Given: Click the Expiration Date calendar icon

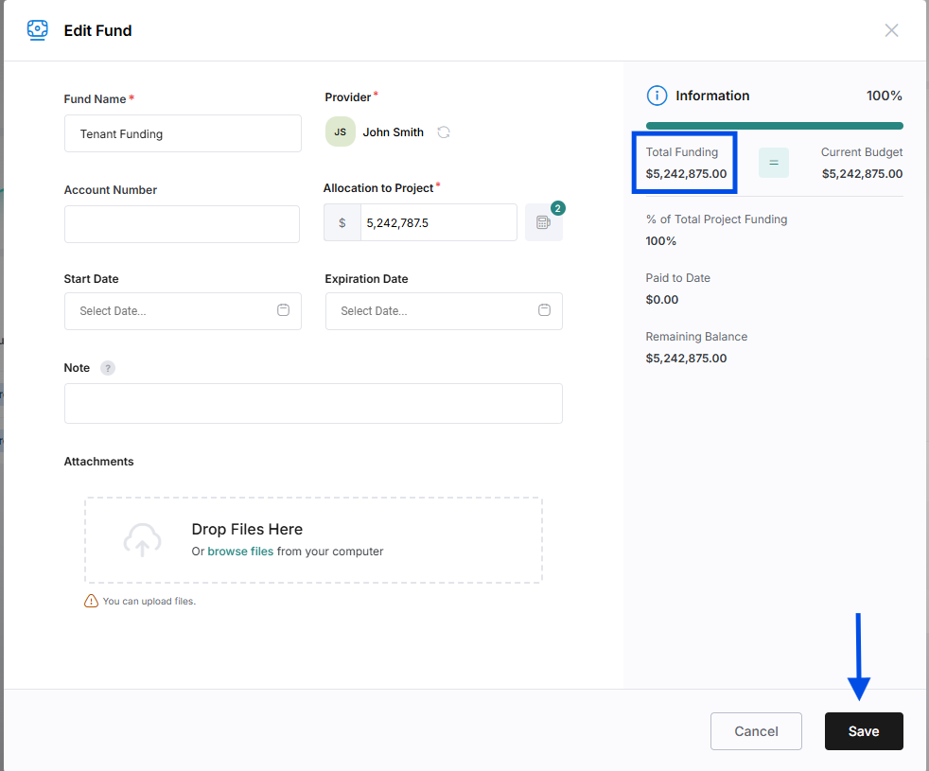Looking at the screenshot, I should click(x=545, y=310).
